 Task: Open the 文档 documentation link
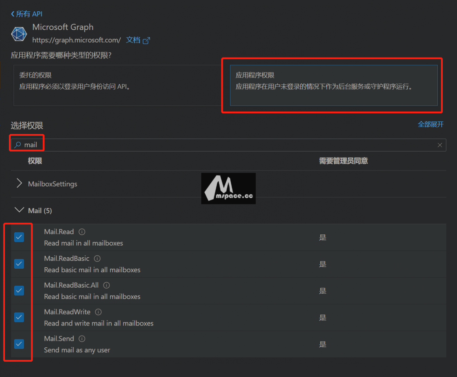tap(133, 40)
